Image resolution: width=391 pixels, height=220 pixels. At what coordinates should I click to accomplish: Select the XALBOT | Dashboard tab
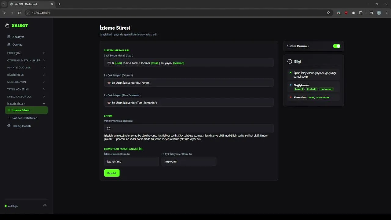pyautogui.click(x=31, y=4)
